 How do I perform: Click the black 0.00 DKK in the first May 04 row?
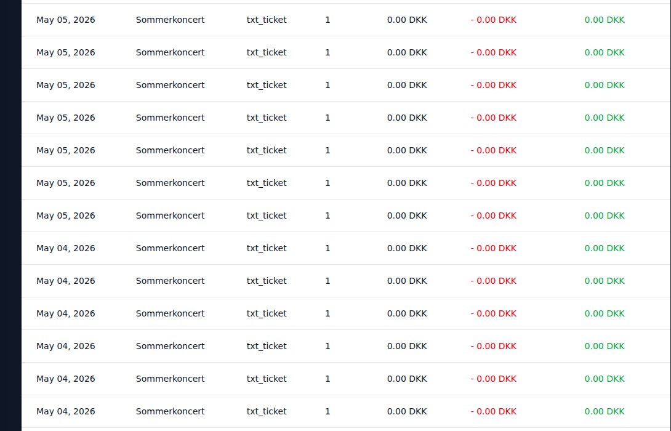coord(407,248)
